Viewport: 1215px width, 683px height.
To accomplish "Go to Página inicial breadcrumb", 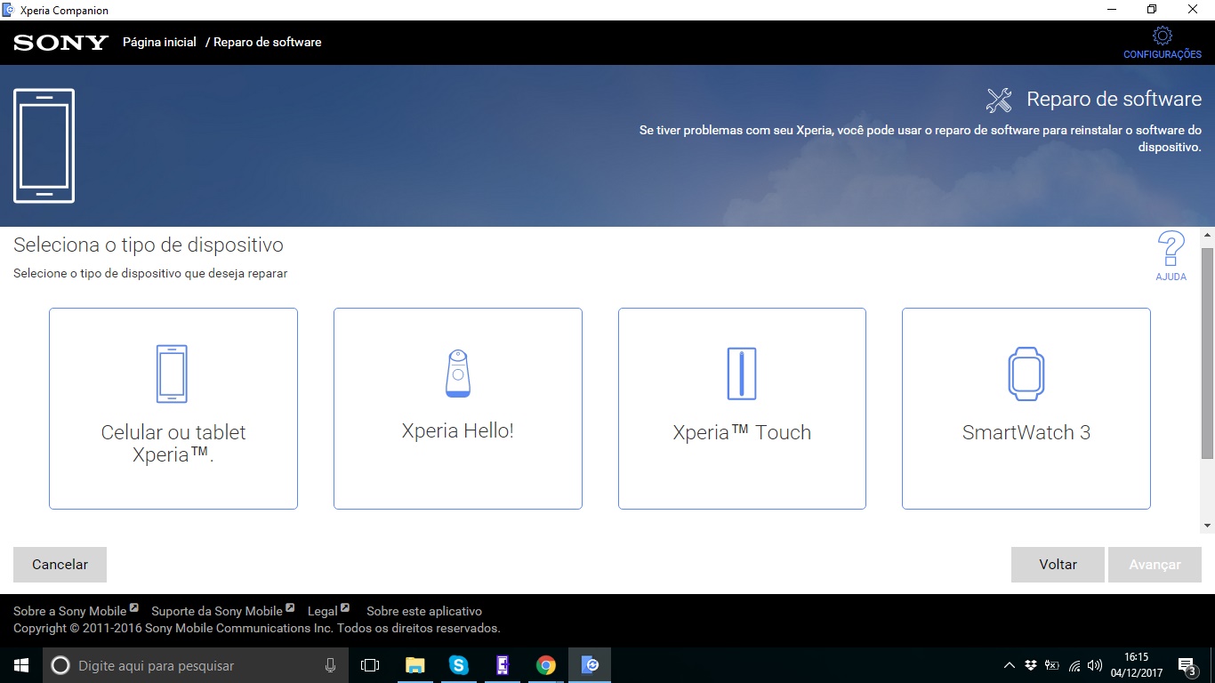I will (159, 42).
